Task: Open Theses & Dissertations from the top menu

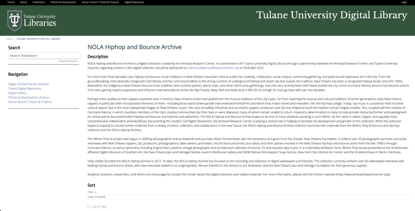Action: coord(63,2)
